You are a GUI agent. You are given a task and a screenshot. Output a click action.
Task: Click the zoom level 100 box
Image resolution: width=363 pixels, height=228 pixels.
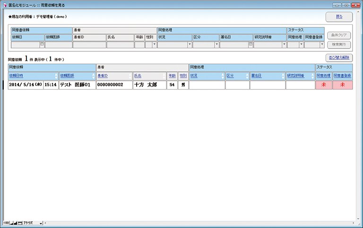coord(6,223)
